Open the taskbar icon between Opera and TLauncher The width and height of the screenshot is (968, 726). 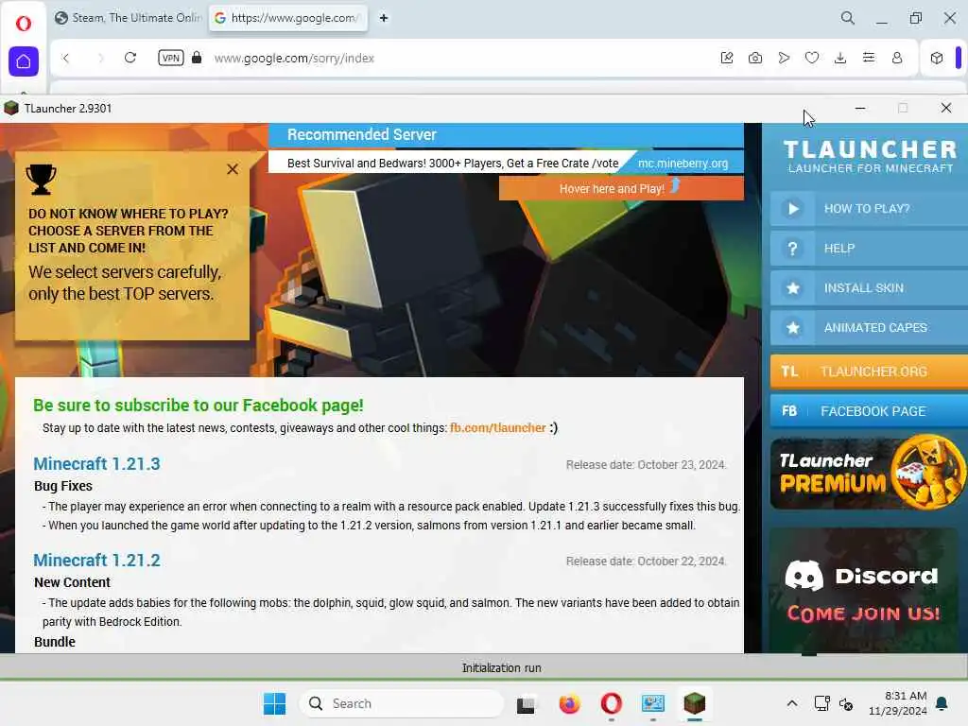(653, 703)
